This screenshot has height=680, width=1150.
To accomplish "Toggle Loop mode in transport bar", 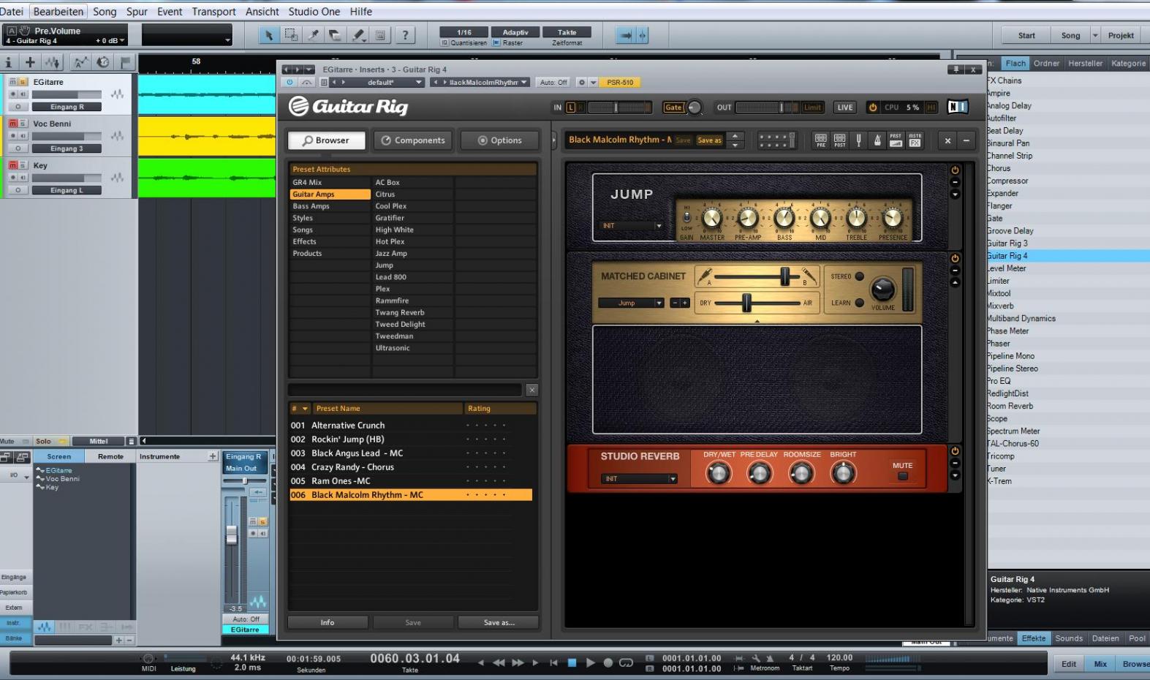I will 627,662.
